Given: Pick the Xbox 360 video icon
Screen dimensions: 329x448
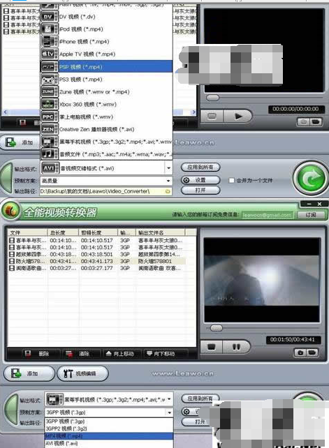Looking at the screenshot, I should [50, 105].
